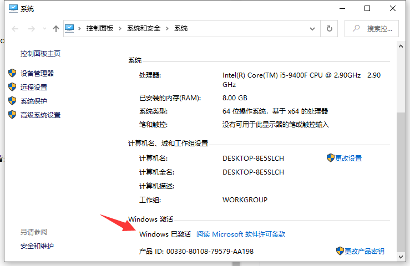Click 更改设置 link for computer name

348,158
